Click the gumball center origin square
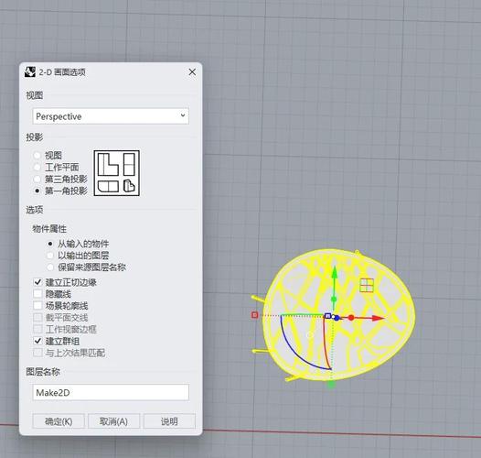The image size is (481, 458). coord(327,316)
